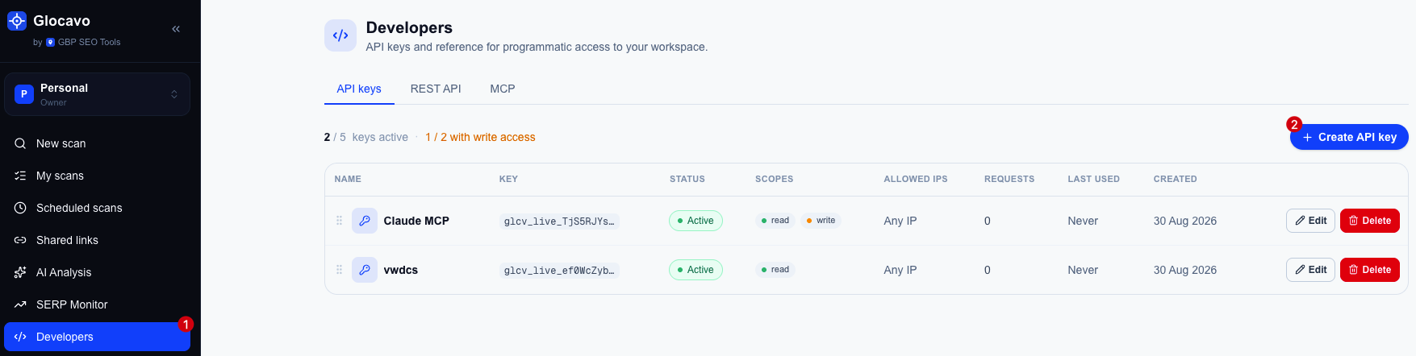Click Active status badge for Claude MCP
This screenshot has height=356, width=1416.
click(695, 221)
